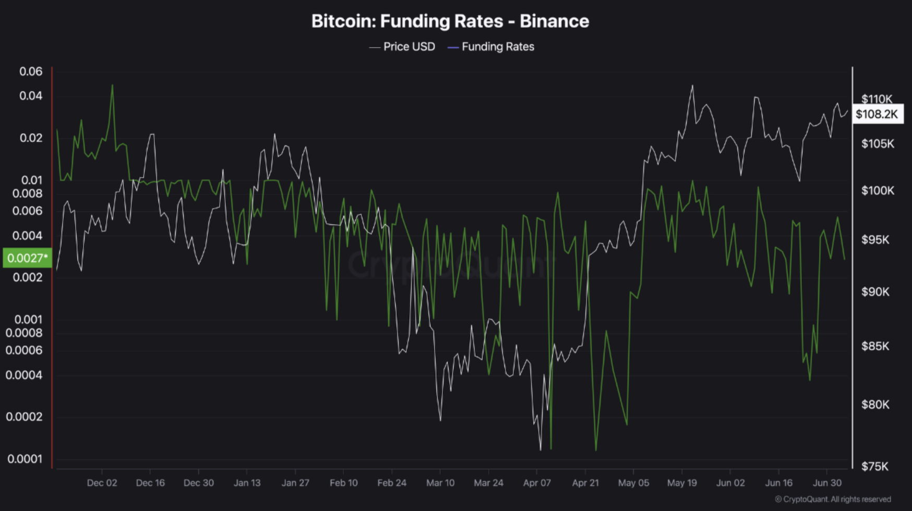The image size is (912, 511).
Task: Select the Jan 13 date marker
Action: pyautogui.click(x=247, y=483)
